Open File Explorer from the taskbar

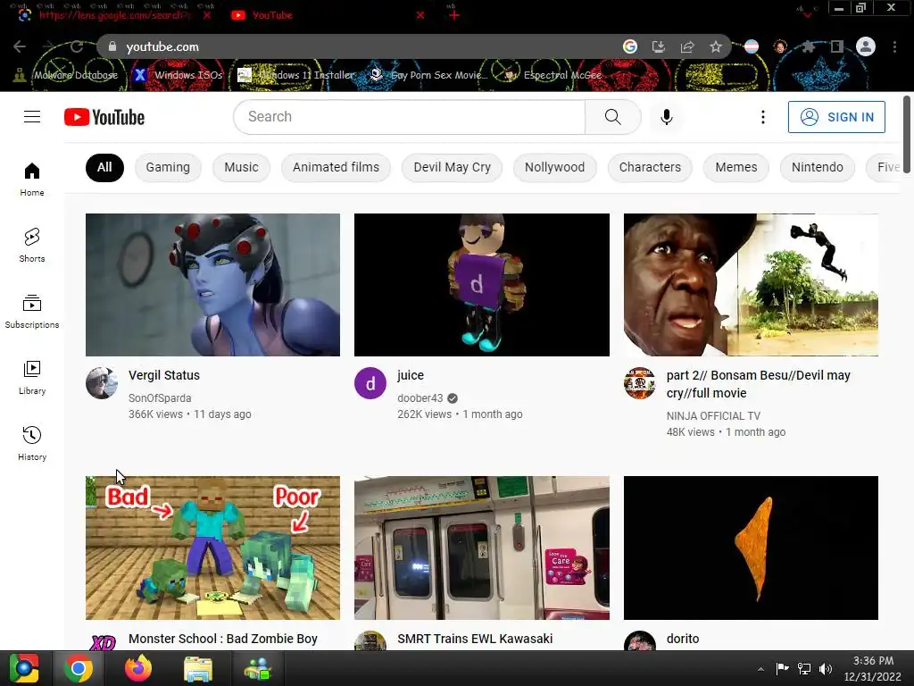pos(198,668)
